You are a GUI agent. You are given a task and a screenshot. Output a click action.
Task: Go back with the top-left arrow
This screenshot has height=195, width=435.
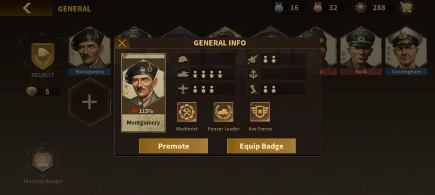click(x=27, y=8)
